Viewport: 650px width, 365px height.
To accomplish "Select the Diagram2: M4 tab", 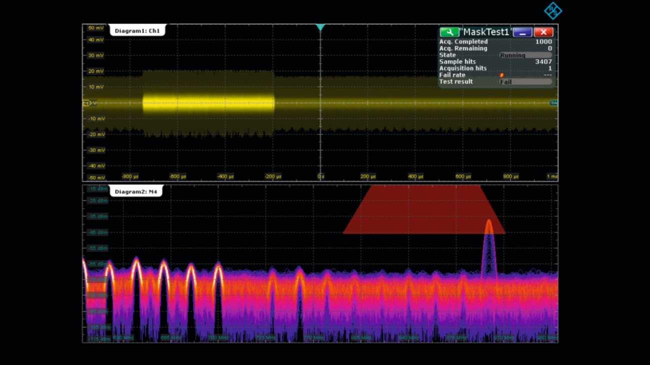I will pyautogui.click(x=135, y=192).
